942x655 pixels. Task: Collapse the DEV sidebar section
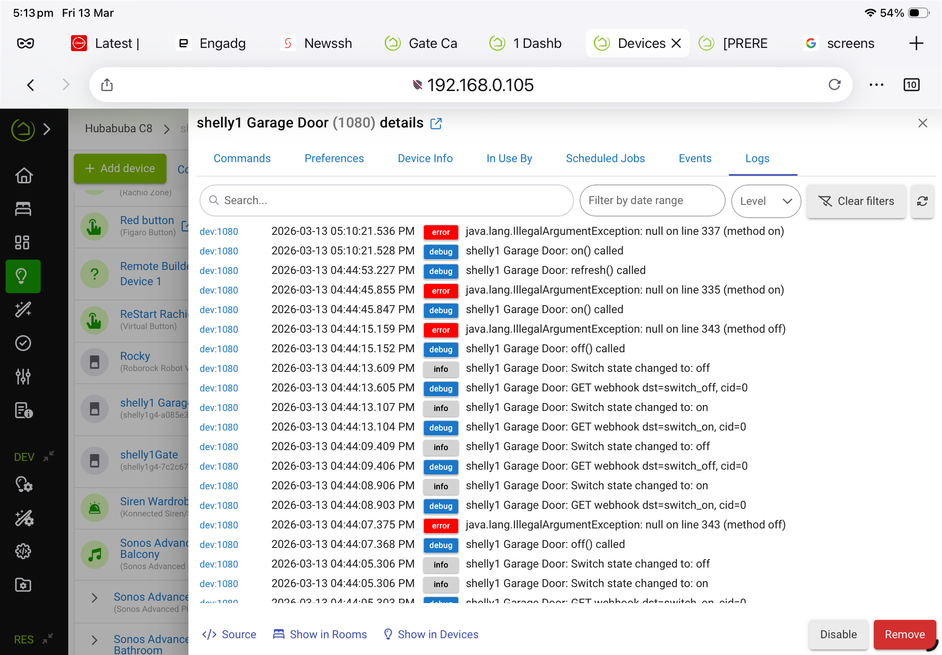(49, 457)
